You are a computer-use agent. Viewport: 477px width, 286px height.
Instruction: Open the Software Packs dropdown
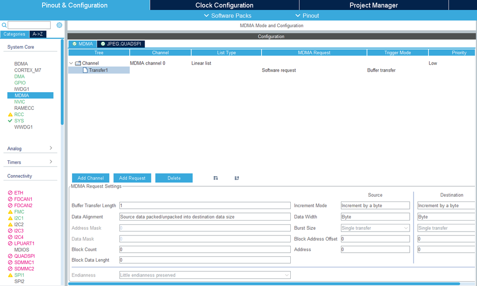228,15
